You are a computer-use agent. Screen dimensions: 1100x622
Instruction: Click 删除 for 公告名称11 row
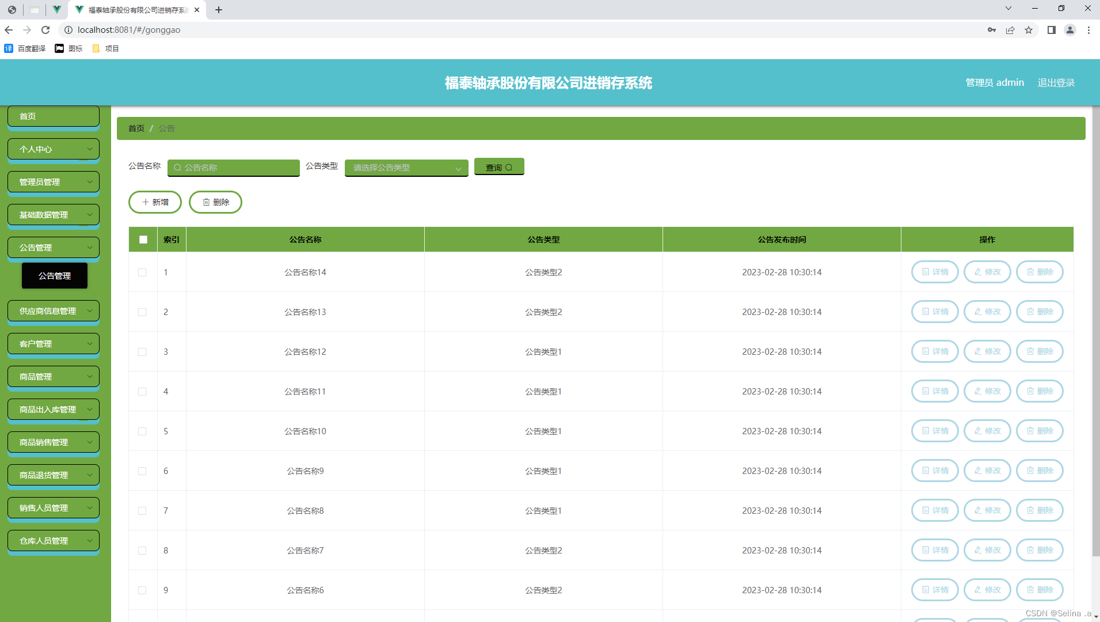1040,391
